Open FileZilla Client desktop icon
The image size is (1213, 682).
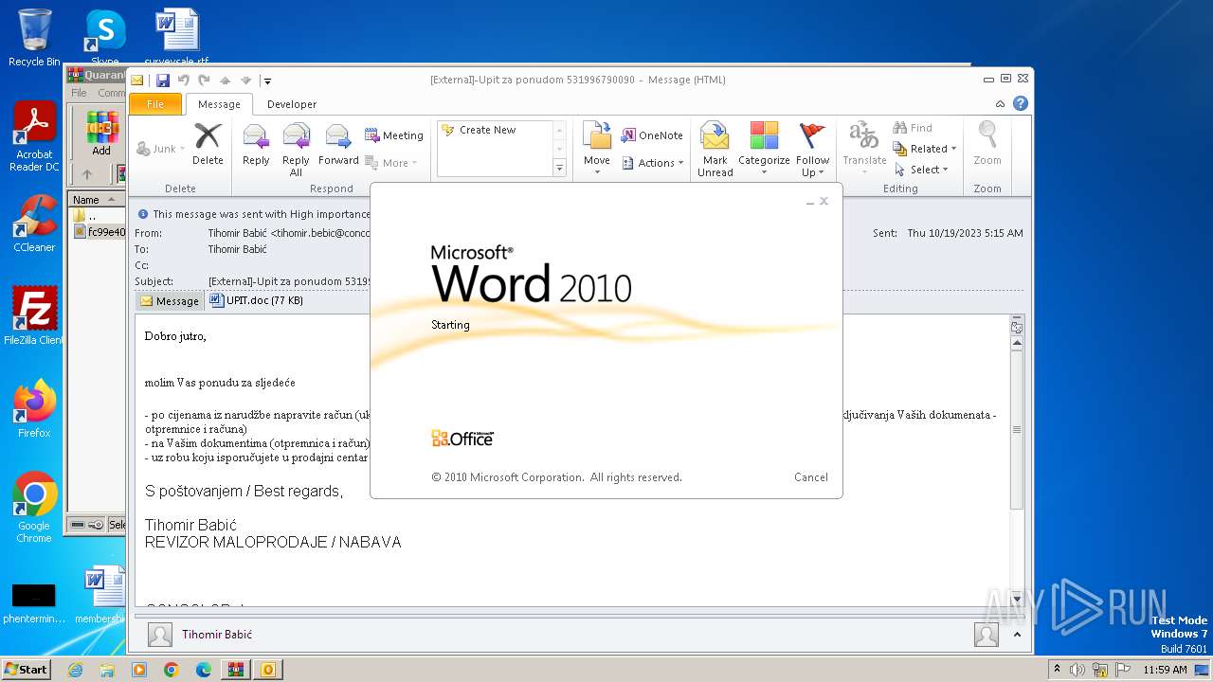pos(34,315)
